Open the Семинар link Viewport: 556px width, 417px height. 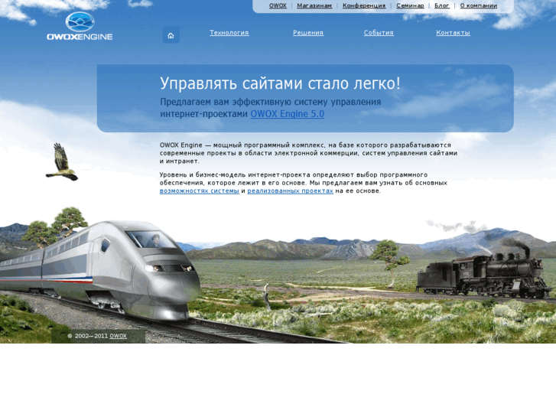click(x=410, y=5)
